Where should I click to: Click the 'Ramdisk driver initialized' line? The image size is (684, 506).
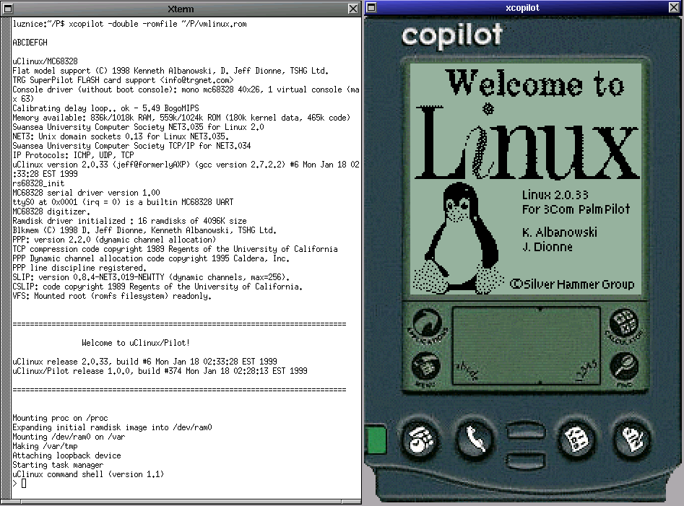(129, 221)
